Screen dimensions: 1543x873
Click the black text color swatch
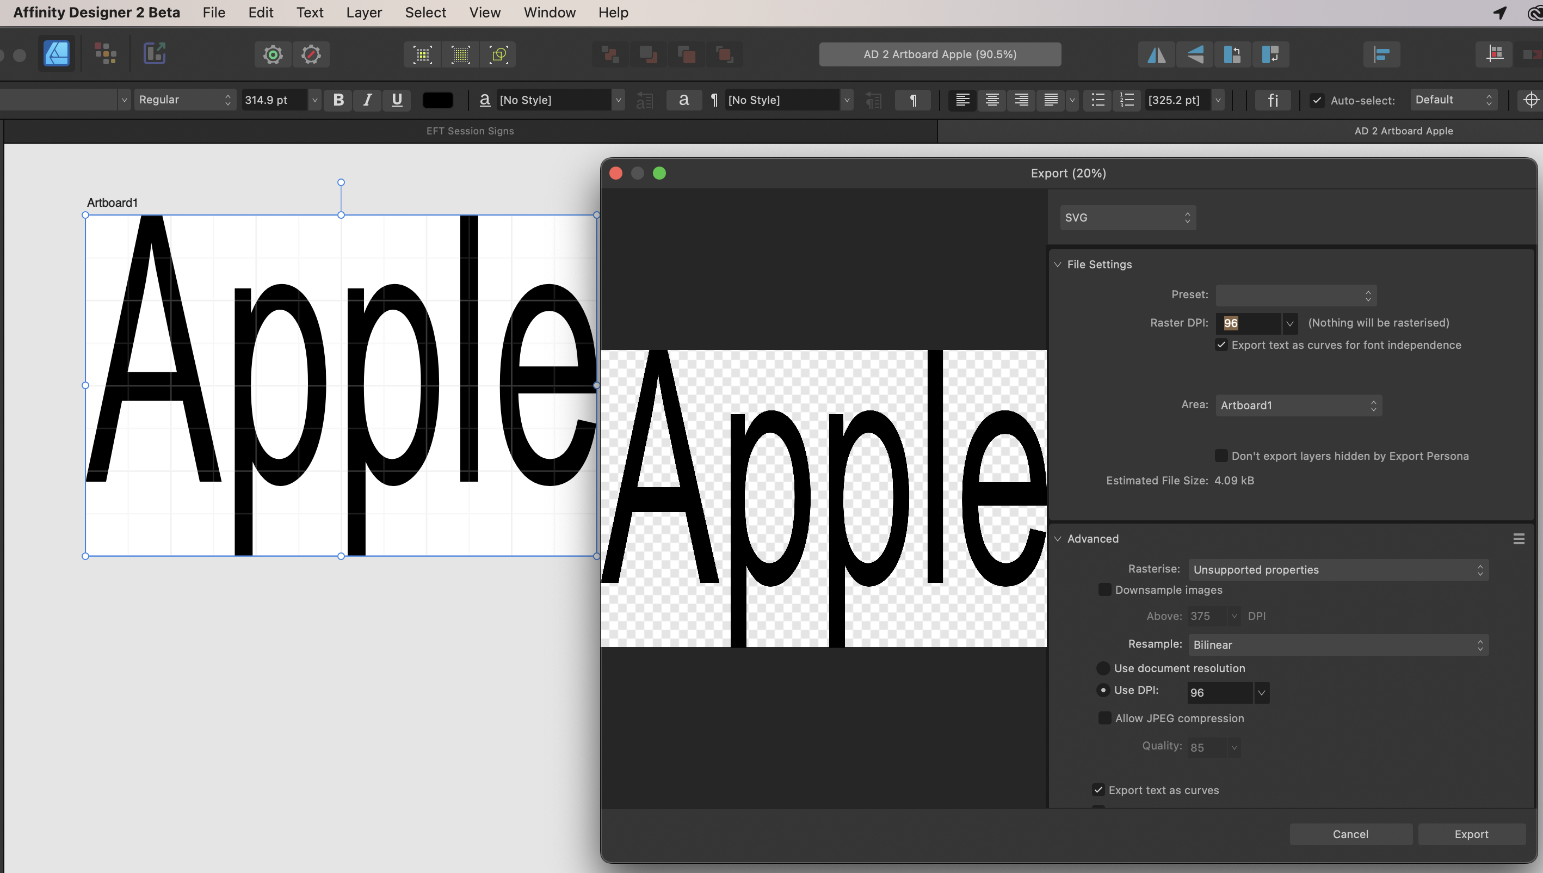coord(438,100)
